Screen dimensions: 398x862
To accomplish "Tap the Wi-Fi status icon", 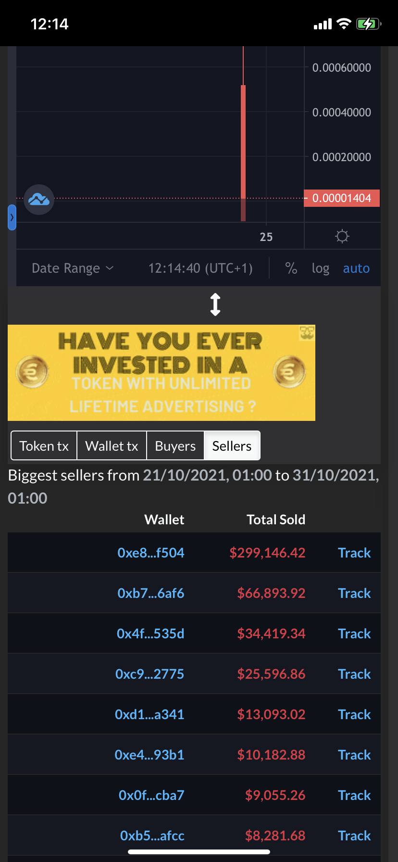I will (344, 24).
